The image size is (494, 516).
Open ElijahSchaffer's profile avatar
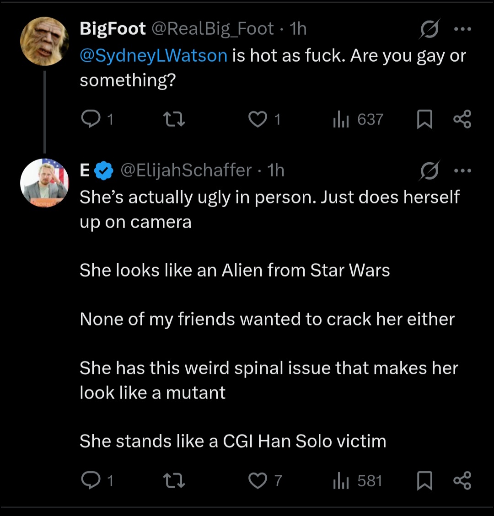tap(44, 183)
